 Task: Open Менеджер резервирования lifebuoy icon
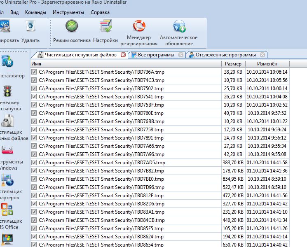pyautogui.click(x=139, y=26)
